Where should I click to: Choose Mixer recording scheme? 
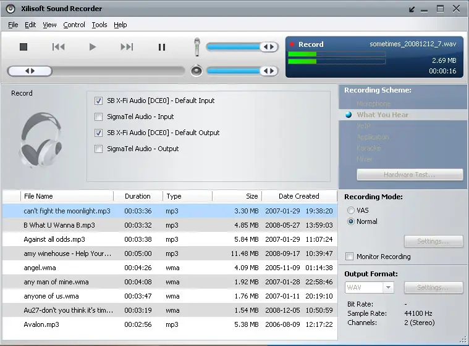(x=365, y=159)
